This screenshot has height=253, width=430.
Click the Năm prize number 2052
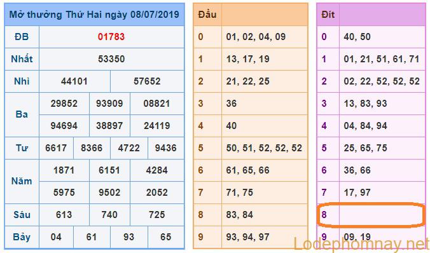click(x=156, y=193)
